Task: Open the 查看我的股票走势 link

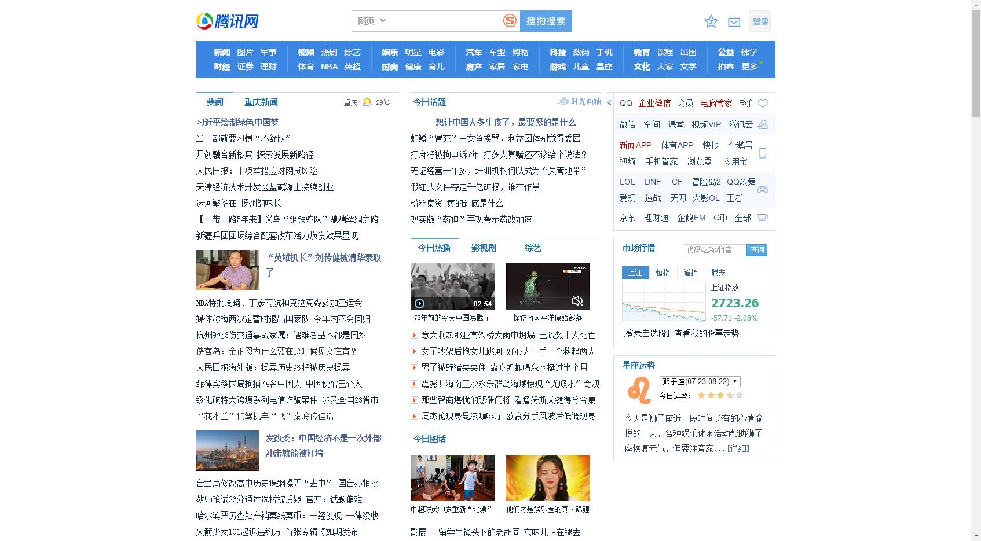Action: pyautogui.click(x=707, y=333)
